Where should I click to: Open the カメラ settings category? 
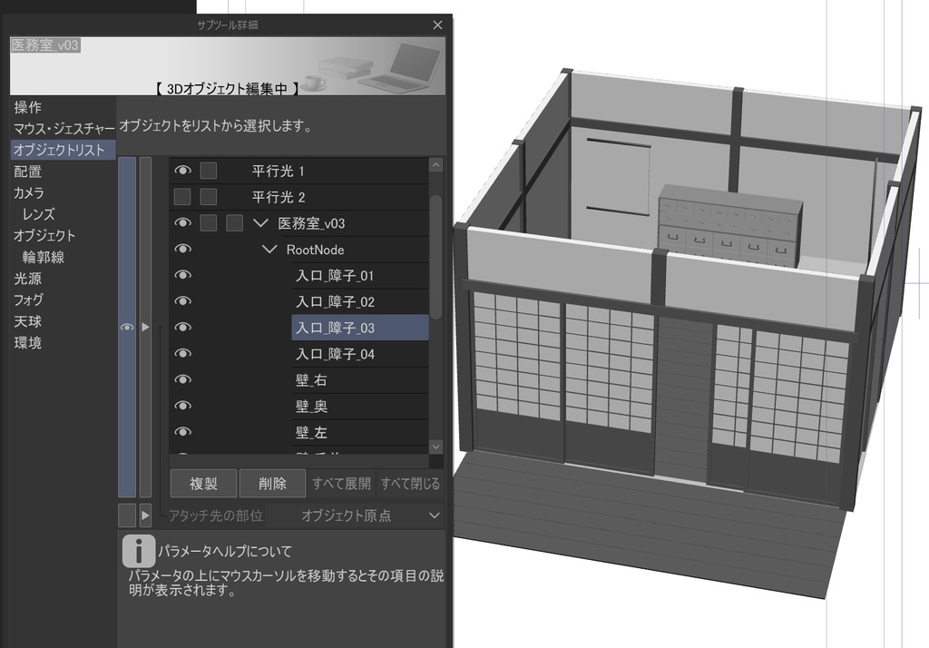point(27,192)
